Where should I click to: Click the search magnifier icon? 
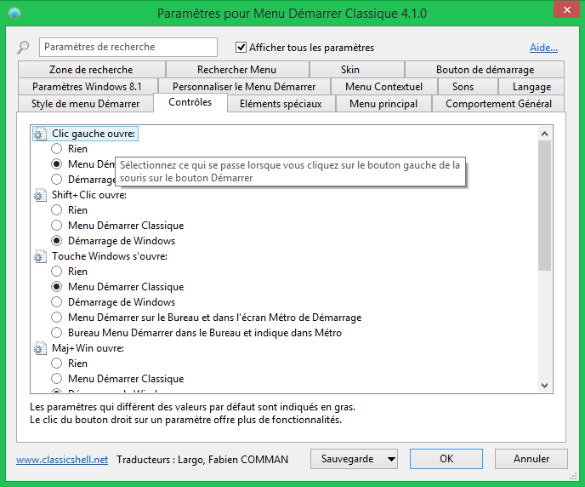pos(23,48)
